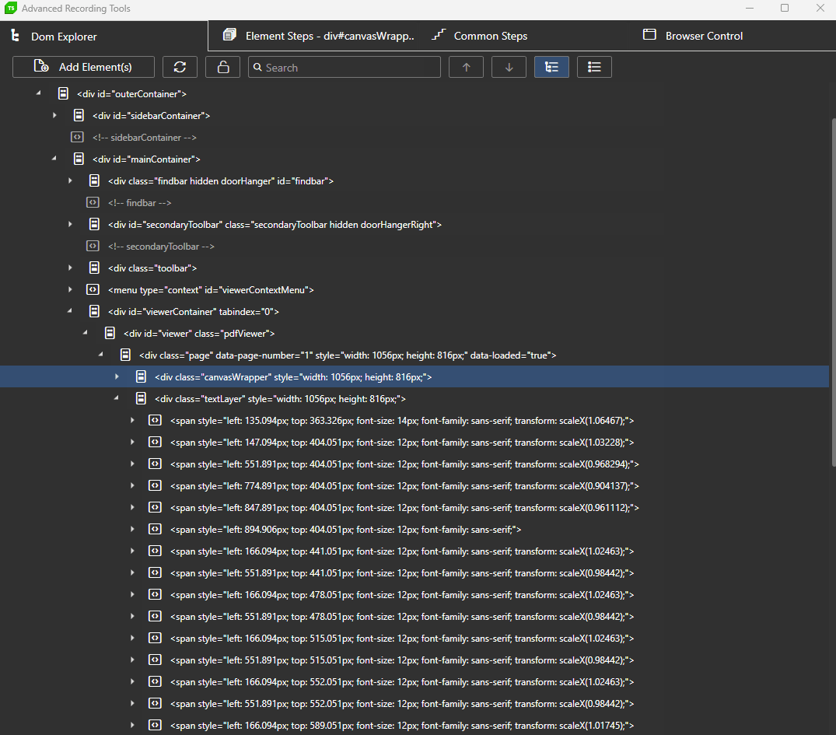Click element icon of viewerContainer row
Image resolution: width=836 pixels, height=735 pixels.
pyautogui.click(x=94, y=311)
